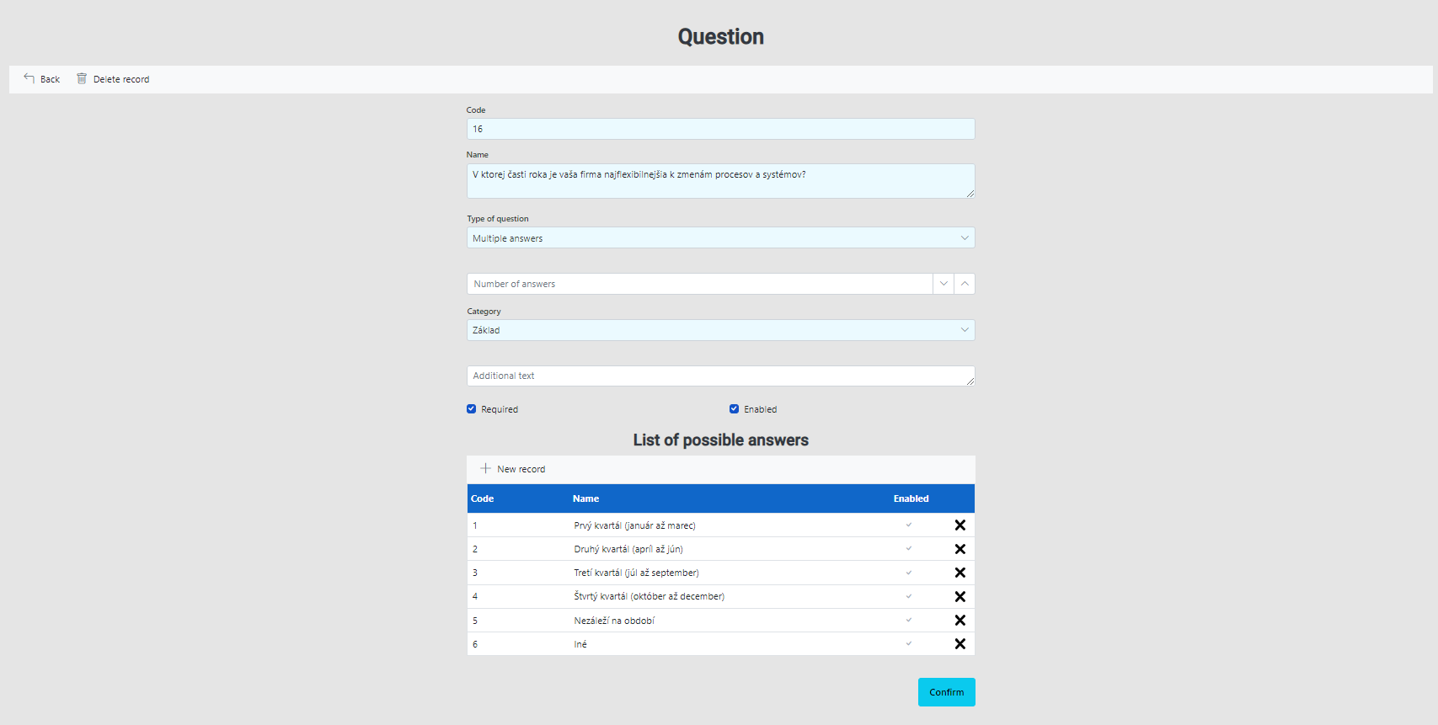Toggle enabled checkmark for 'Nezáleží na období' row

pos(909,620)
